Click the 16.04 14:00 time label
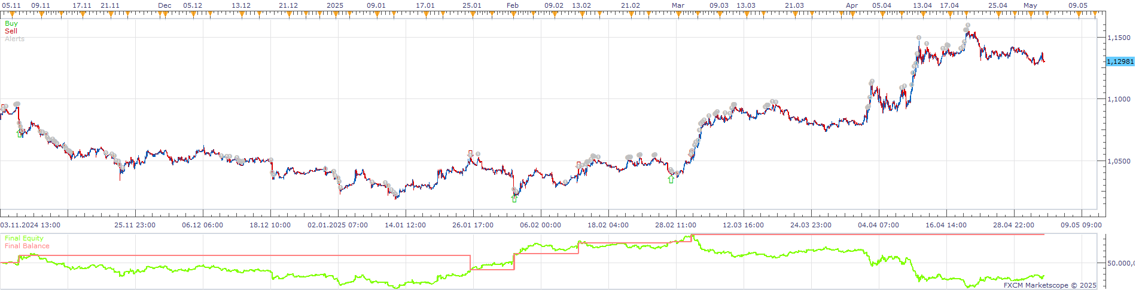Screen dimensions: 1136x290 point(946,225)
